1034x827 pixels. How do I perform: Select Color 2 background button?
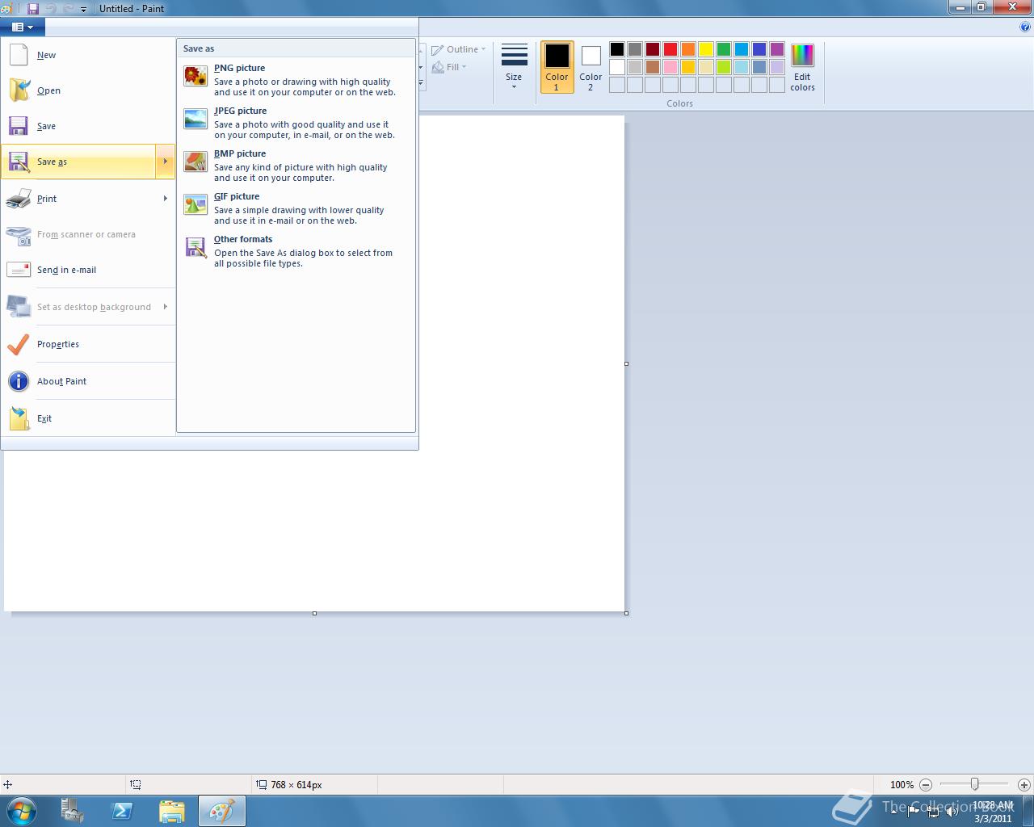(x=591, y=67)
